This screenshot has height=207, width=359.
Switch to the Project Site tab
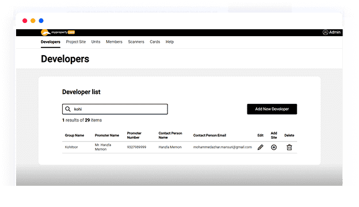[x=76, y=42]
